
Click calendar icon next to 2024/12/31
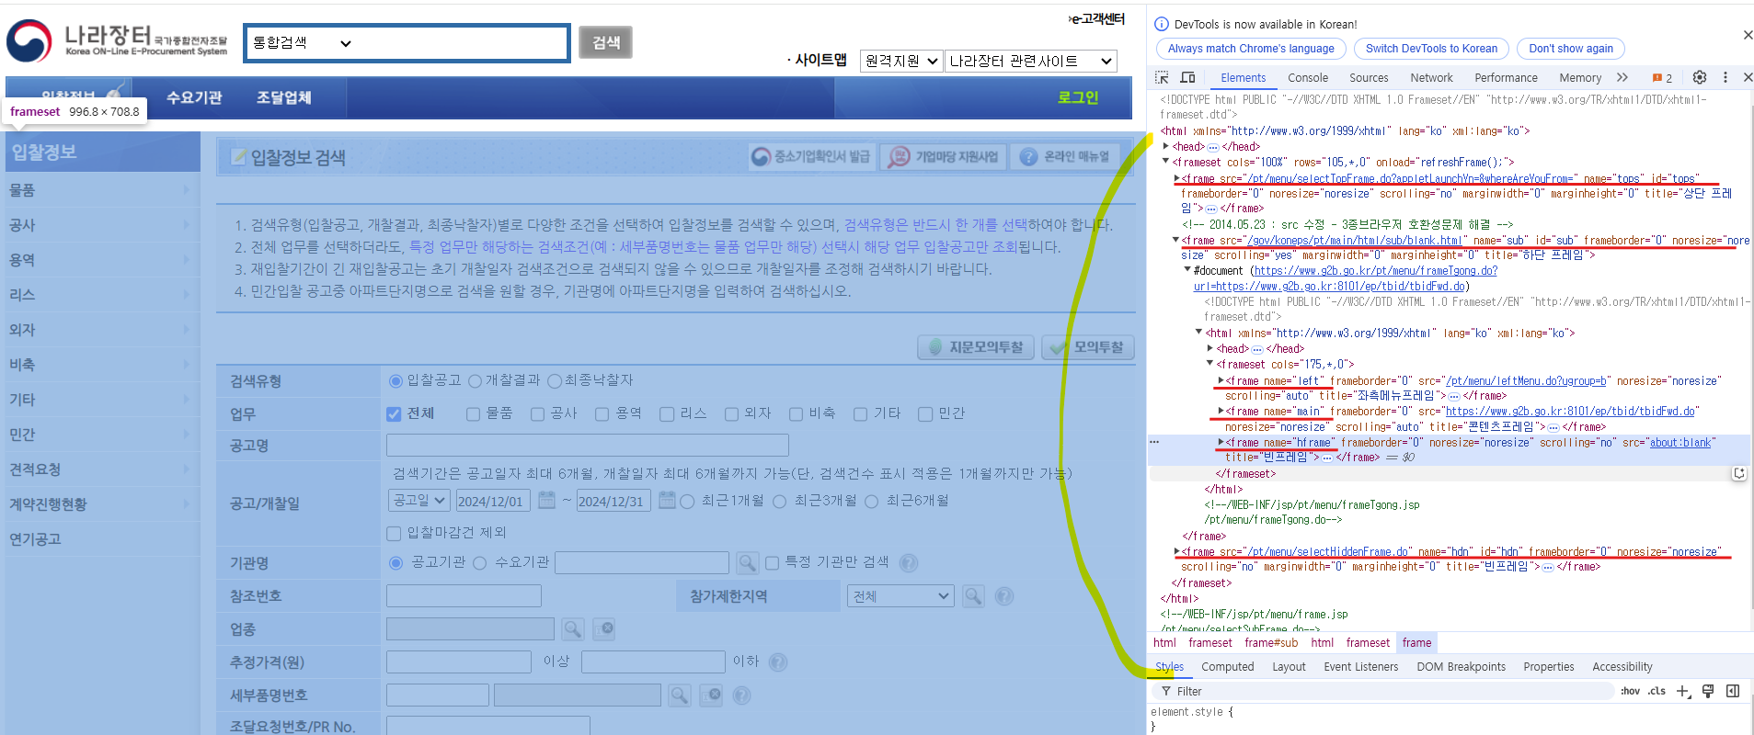[667, 500]
